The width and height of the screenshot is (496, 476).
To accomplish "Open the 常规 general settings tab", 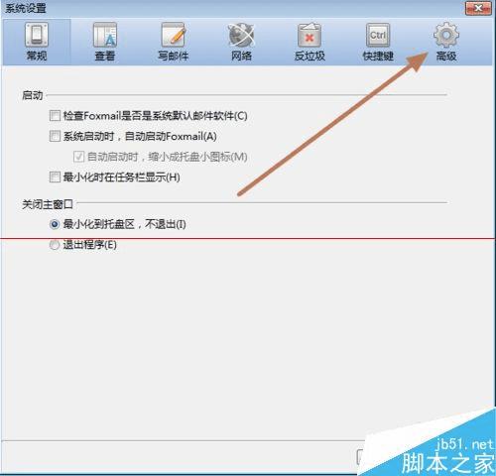I will click(x=37, y=42).
